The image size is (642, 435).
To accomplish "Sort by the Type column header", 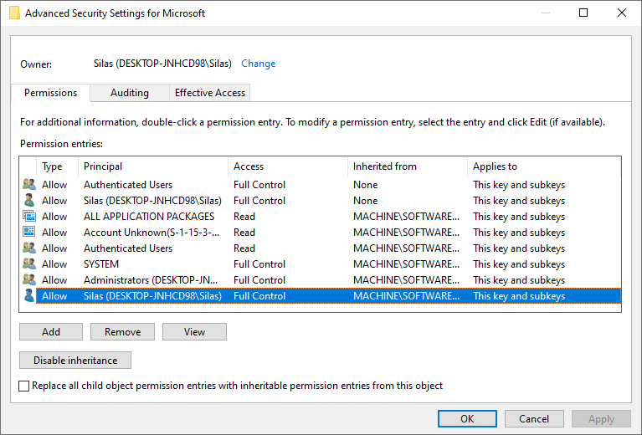I will pyautogui.click(x=57, y=166).
